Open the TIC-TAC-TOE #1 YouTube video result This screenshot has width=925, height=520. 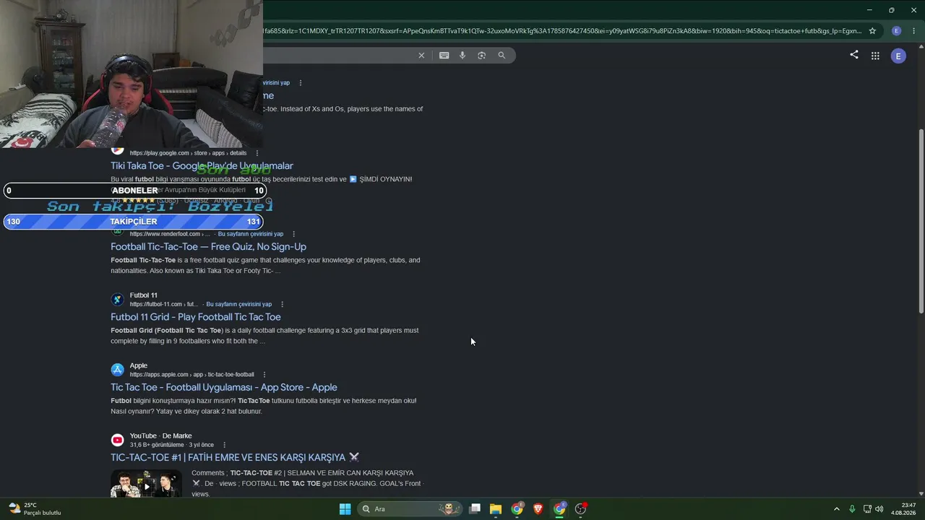point(235,457)
